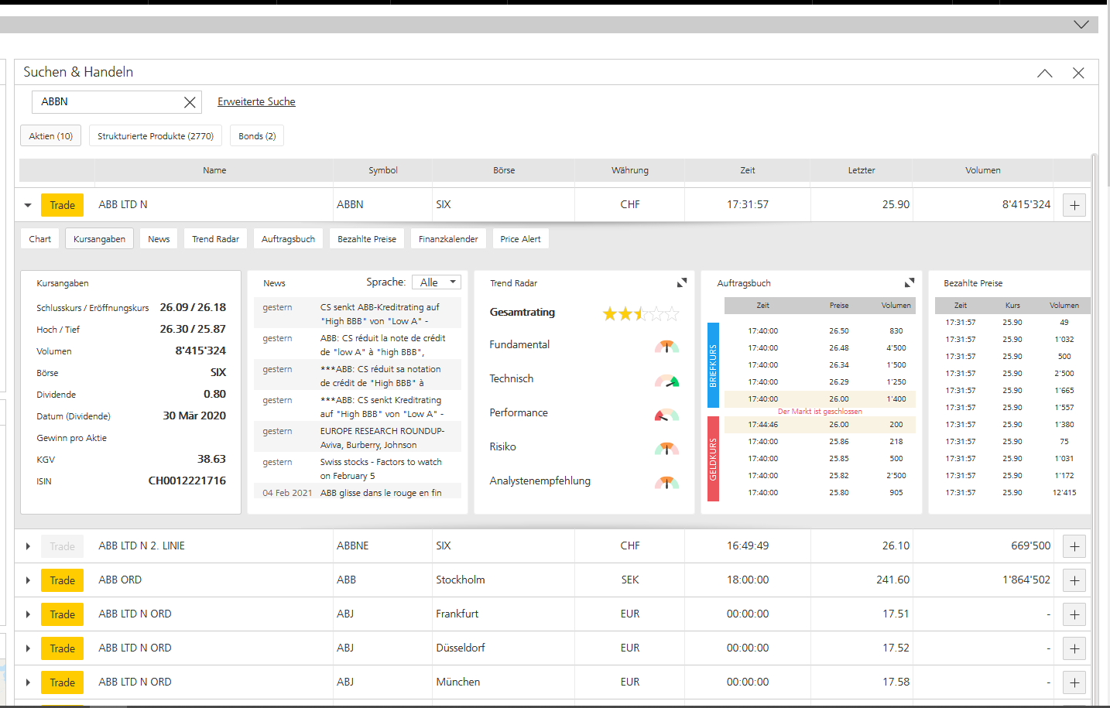Collapse the ABB LTD N row details
Image resolution: width=1110 pixels, height=708 pixels.
(x=28, y=205)
